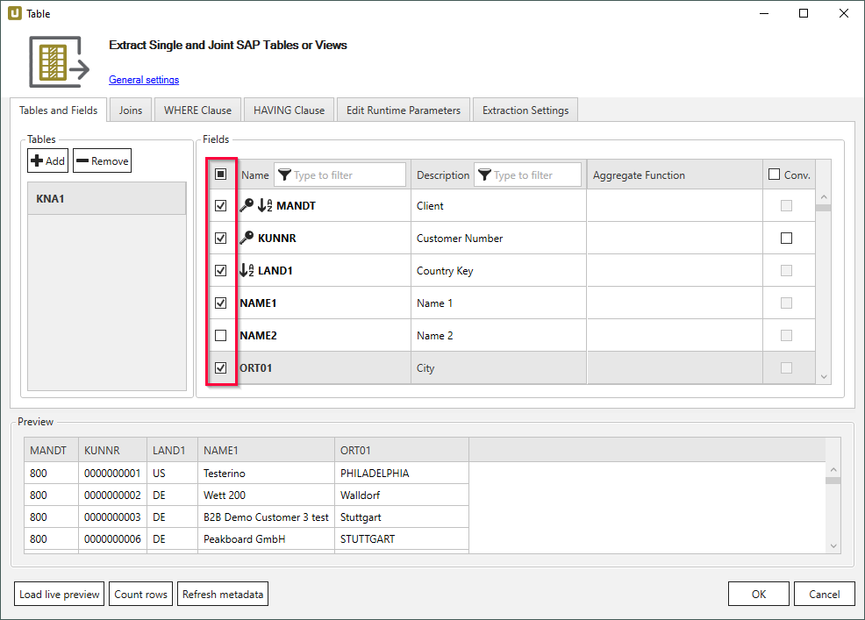Click the Name filter input field
This screenshot has width=865, height=620.
340,175
